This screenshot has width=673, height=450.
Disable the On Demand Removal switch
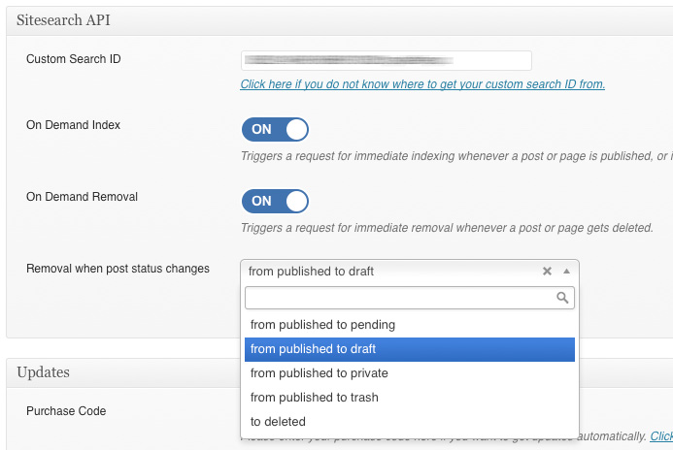coord(275,201)
